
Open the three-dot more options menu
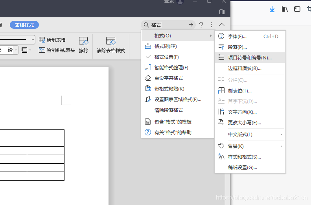212,25
